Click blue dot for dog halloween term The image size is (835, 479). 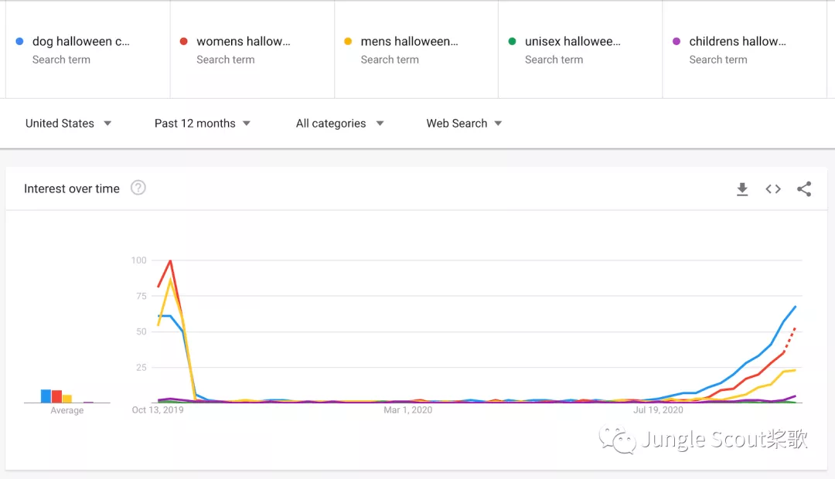19,42
